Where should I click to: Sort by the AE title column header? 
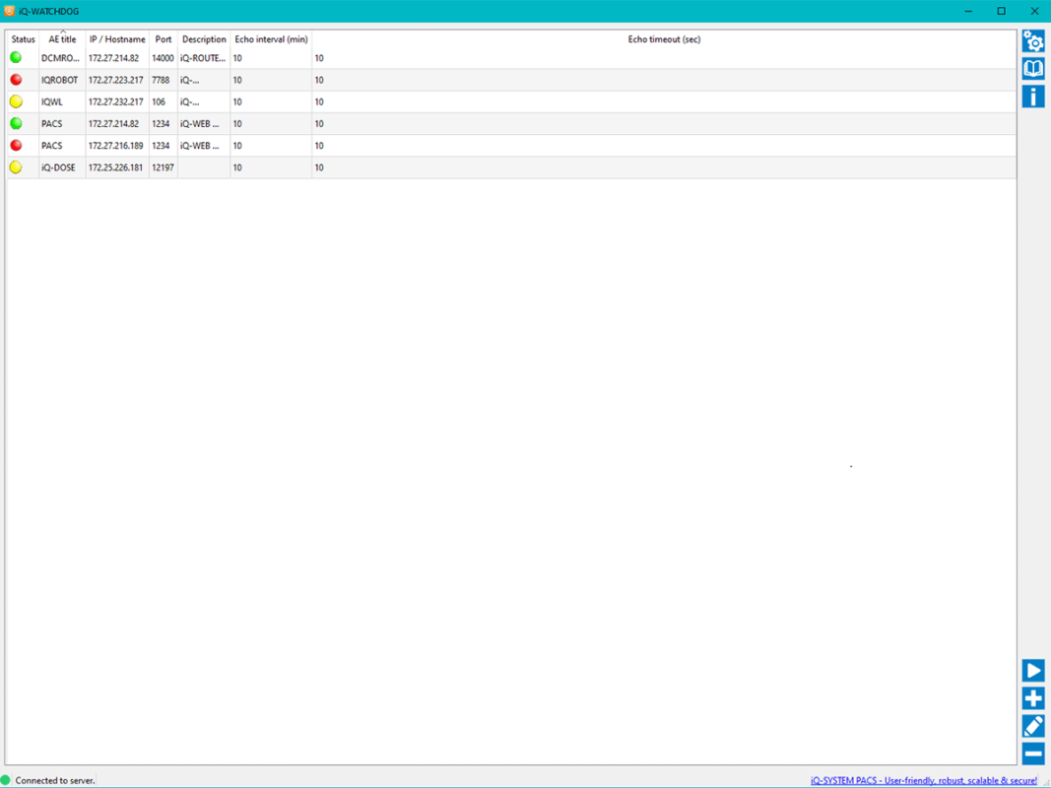[x=62, y=39]
